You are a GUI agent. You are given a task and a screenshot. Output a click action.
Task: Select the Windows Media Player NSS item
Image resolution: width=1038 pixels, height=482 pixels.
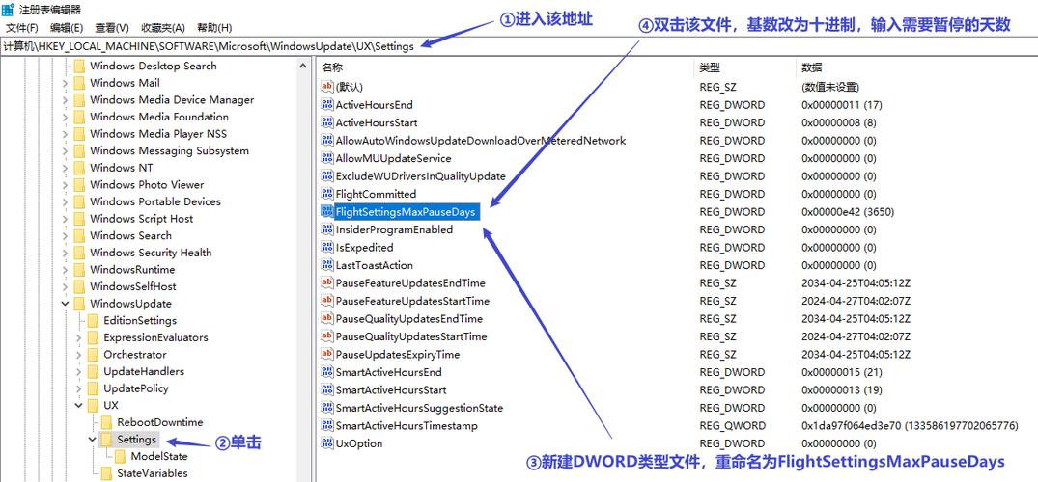pos(158,134)
